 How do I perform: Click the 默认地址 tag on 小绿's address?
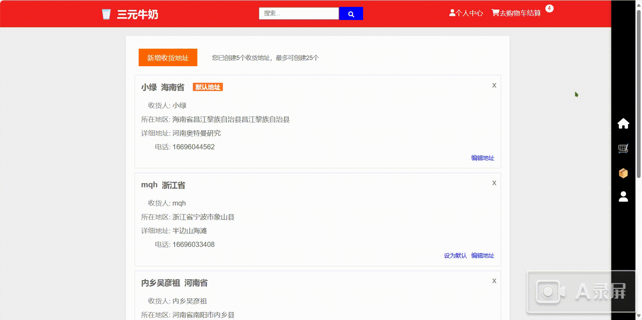(x=207, y=87)
